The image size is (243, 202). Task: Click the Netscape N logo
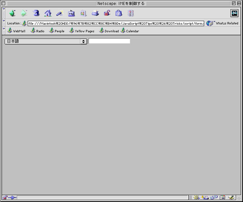[234, 13]
